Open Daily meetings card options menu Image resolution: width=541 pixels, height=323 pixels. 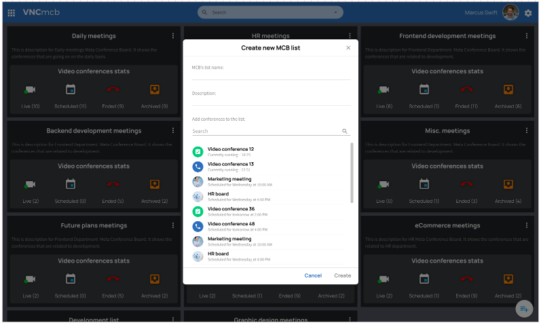173,36
